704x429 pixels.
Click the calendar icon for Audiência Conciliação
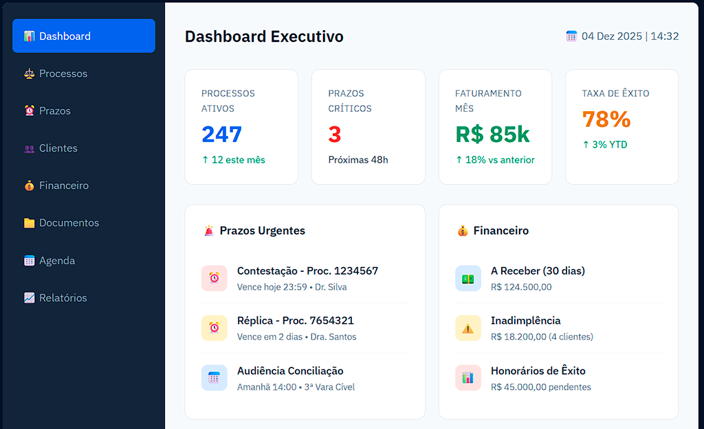(x=214, y=378)
